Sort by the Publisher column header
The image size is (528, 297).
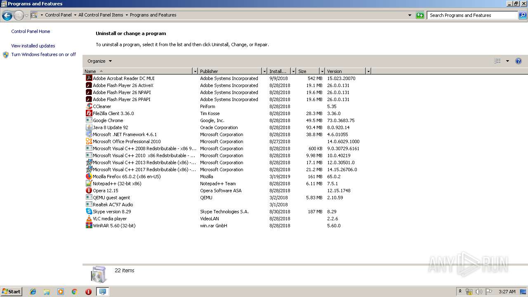(230, 71)
